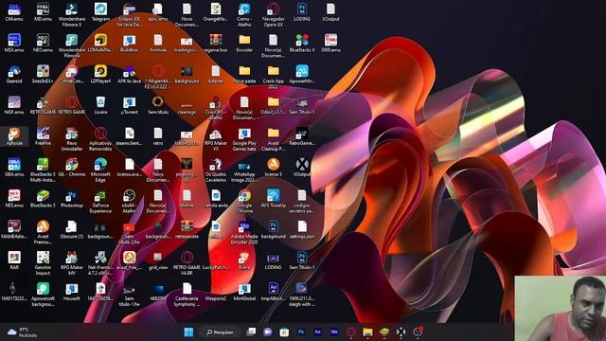Select the Encoder folder on the desktop
The image size is (606, 341).
[244, 43]
